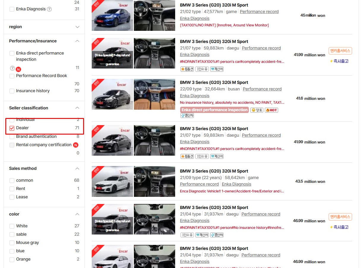The image size is (361, 268).
Task: Click the 43.5 million won price
Action: (x=310, y=181)
